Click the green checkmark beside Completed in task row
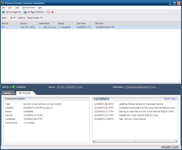Viewport: 182px width, 150px height. pyautogui.click(x=59, y=27)
